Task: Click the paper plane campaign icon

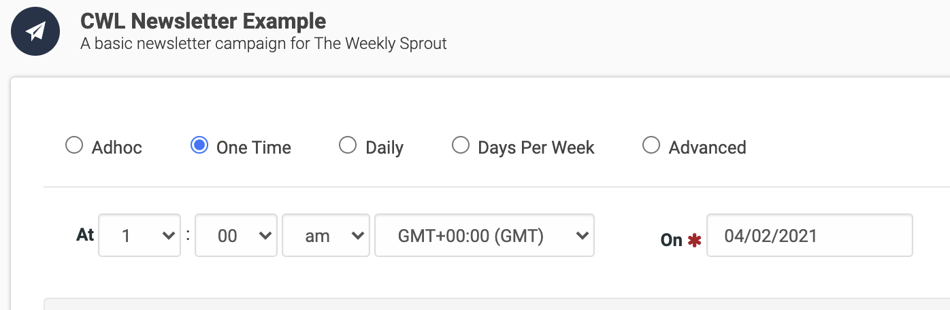Action: [x=35, y=31]
